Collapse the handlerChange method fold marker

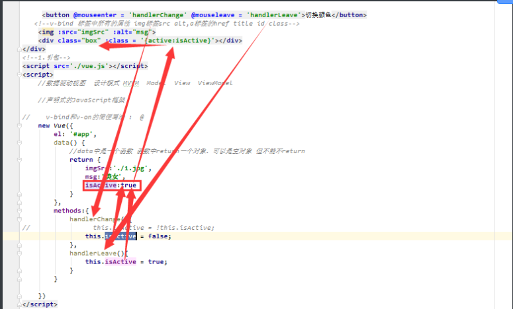tap(19, 219)
